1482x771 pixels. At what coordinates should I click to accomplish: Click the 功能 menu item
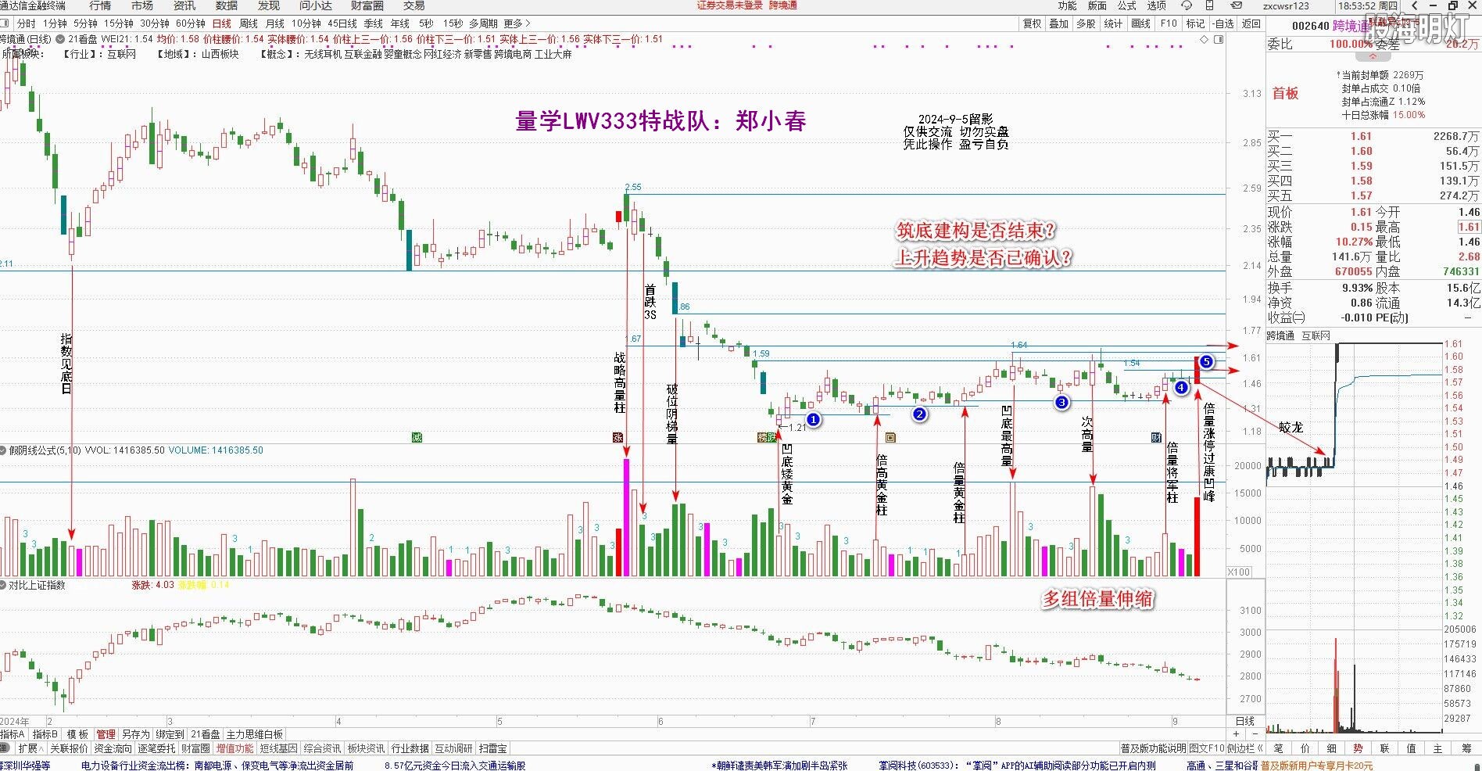[1068, 5]
